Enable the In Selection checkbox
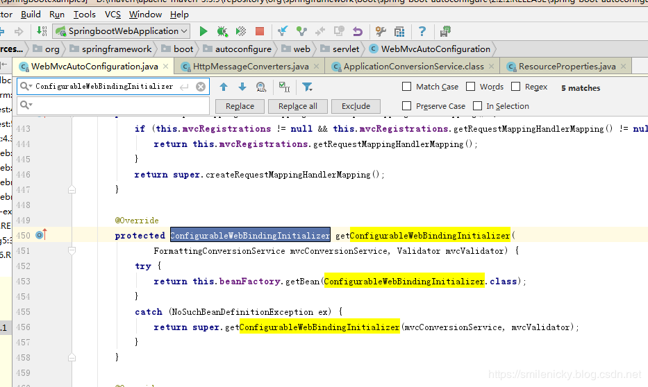 coord(477,106)
